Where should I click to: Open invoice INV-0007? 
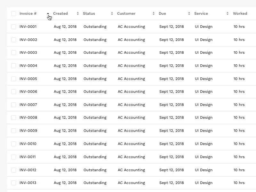28,105
